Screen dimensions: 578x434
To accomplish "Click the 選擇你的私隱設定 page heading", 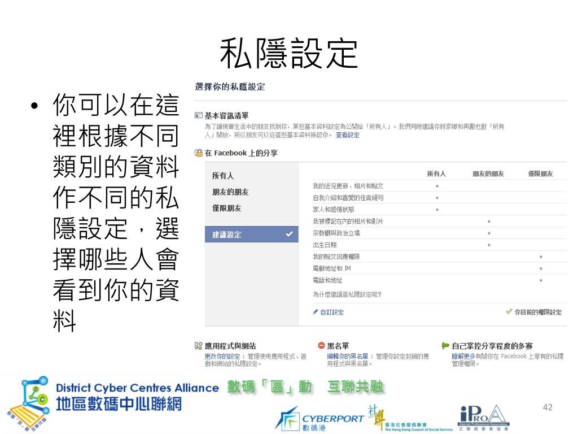I will (x=230, y=87).
